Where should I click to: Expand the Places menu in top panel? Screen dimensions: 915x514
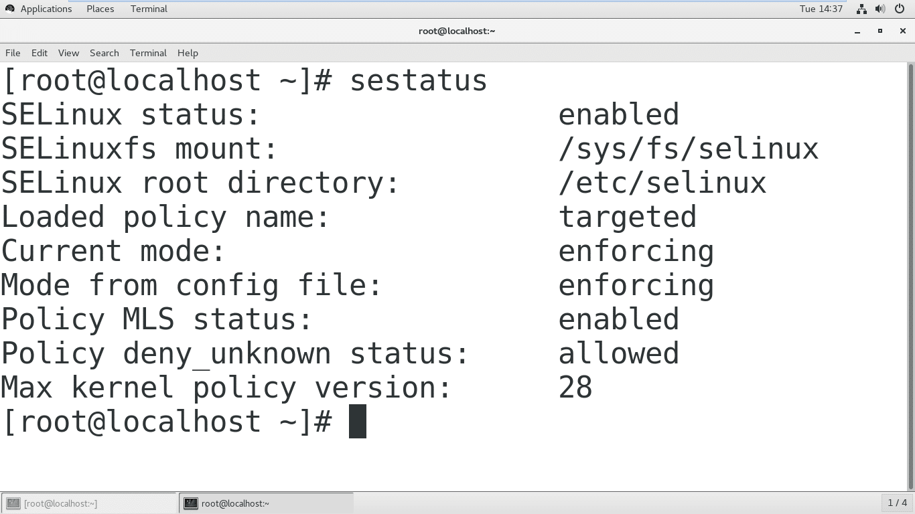[x=100, y=9]
